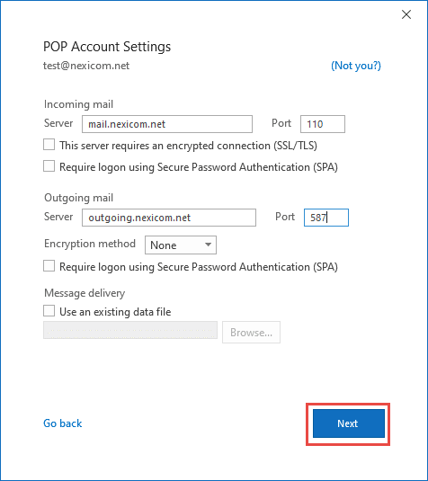
Task: Click the Next button
Action: (349, 423)
